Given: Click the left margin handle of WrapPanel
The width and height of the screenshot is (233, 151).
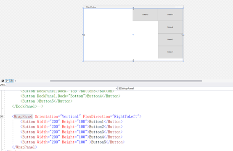Looking at the screenshot, I should (x=84, y=35).
